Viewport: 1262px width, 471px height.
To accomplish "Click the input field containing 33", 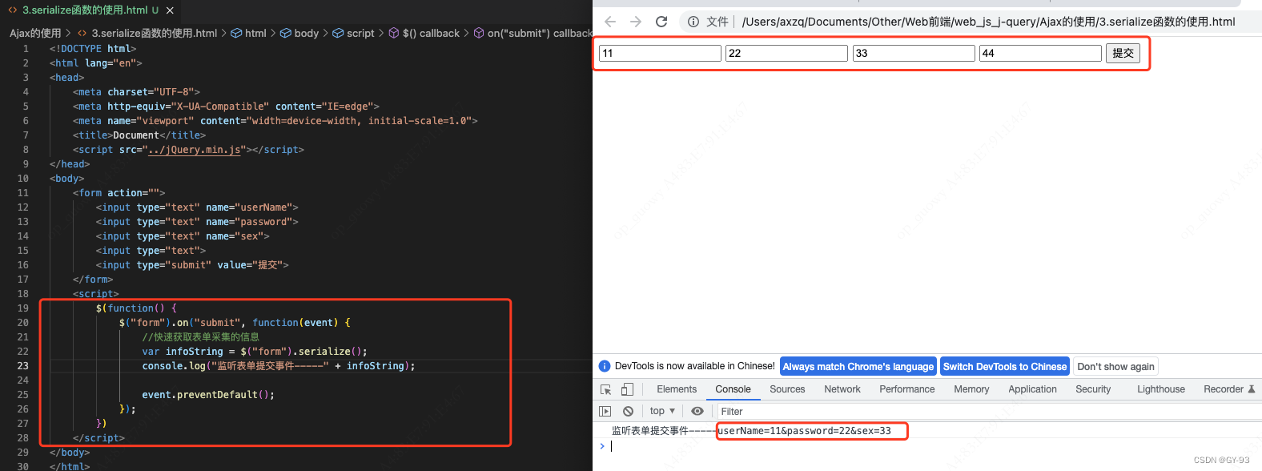I will (x=914, y=53).
